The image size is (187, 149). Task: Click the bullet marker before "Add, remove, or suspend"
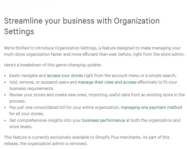pyautogui.click(x=5, y=82)
